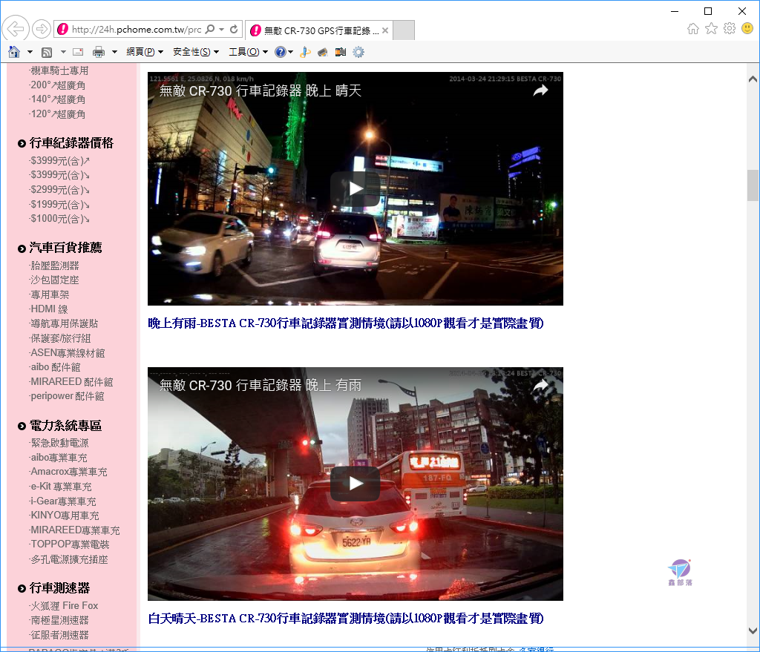Viewport: 760px width, 652px height.
Task: Open the RSS feeds icon
Action: click(47, 52)
